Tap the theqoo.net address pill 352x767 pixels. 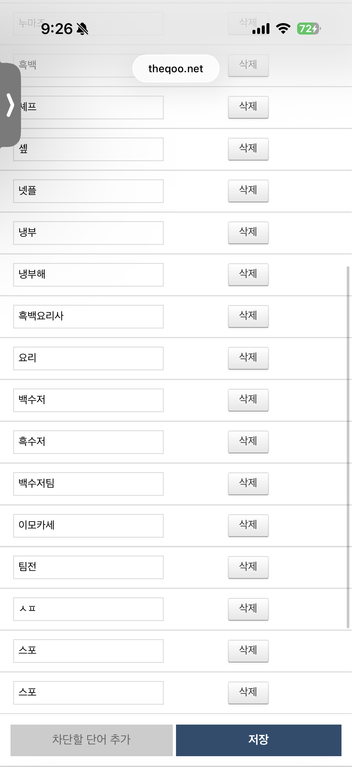pyautogui.click(x=175, y=68)
